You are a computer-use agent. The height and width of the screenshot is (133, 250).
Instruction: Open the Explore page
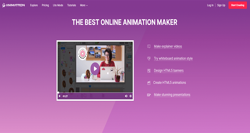[x=34, y=5]
